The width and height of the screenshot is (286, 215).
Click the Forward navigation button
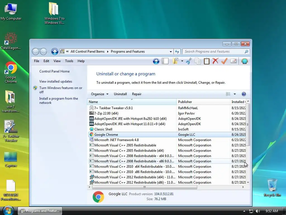click(x=43, y=52)
